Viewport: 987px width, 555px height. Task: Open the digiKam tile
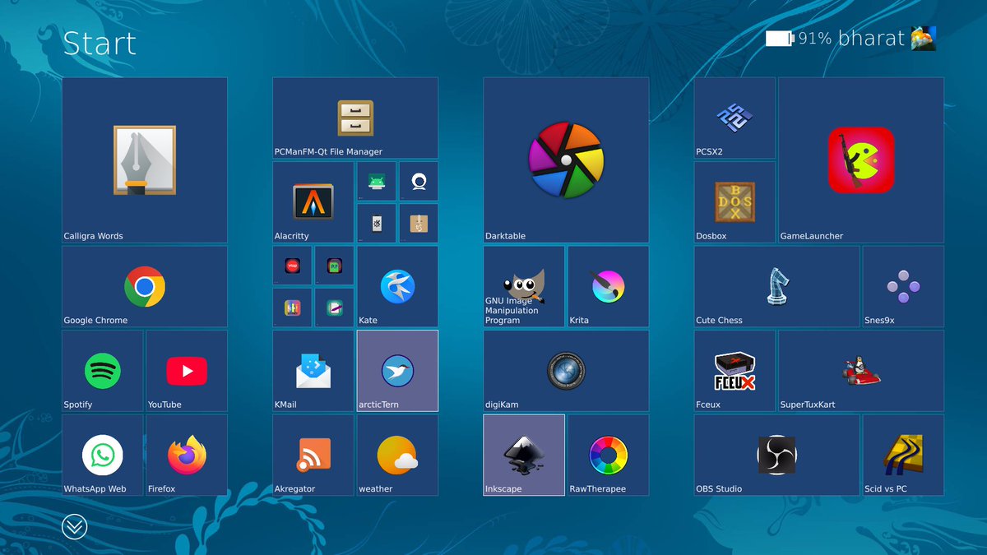(x=566, y=371)
